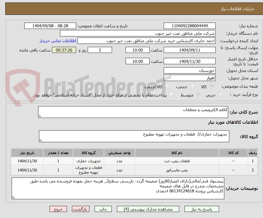
Task: Click the شرح کلی نیاز description box
Action: click(x=133, y=112)
